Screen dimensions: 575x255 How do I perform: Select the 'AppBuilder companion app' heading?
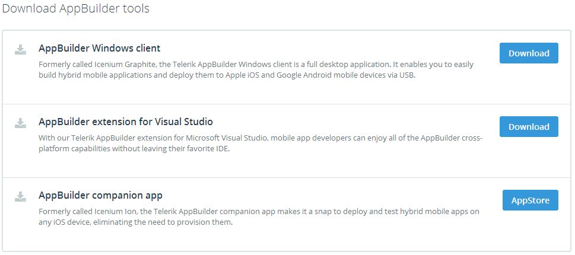click(100, 195)
